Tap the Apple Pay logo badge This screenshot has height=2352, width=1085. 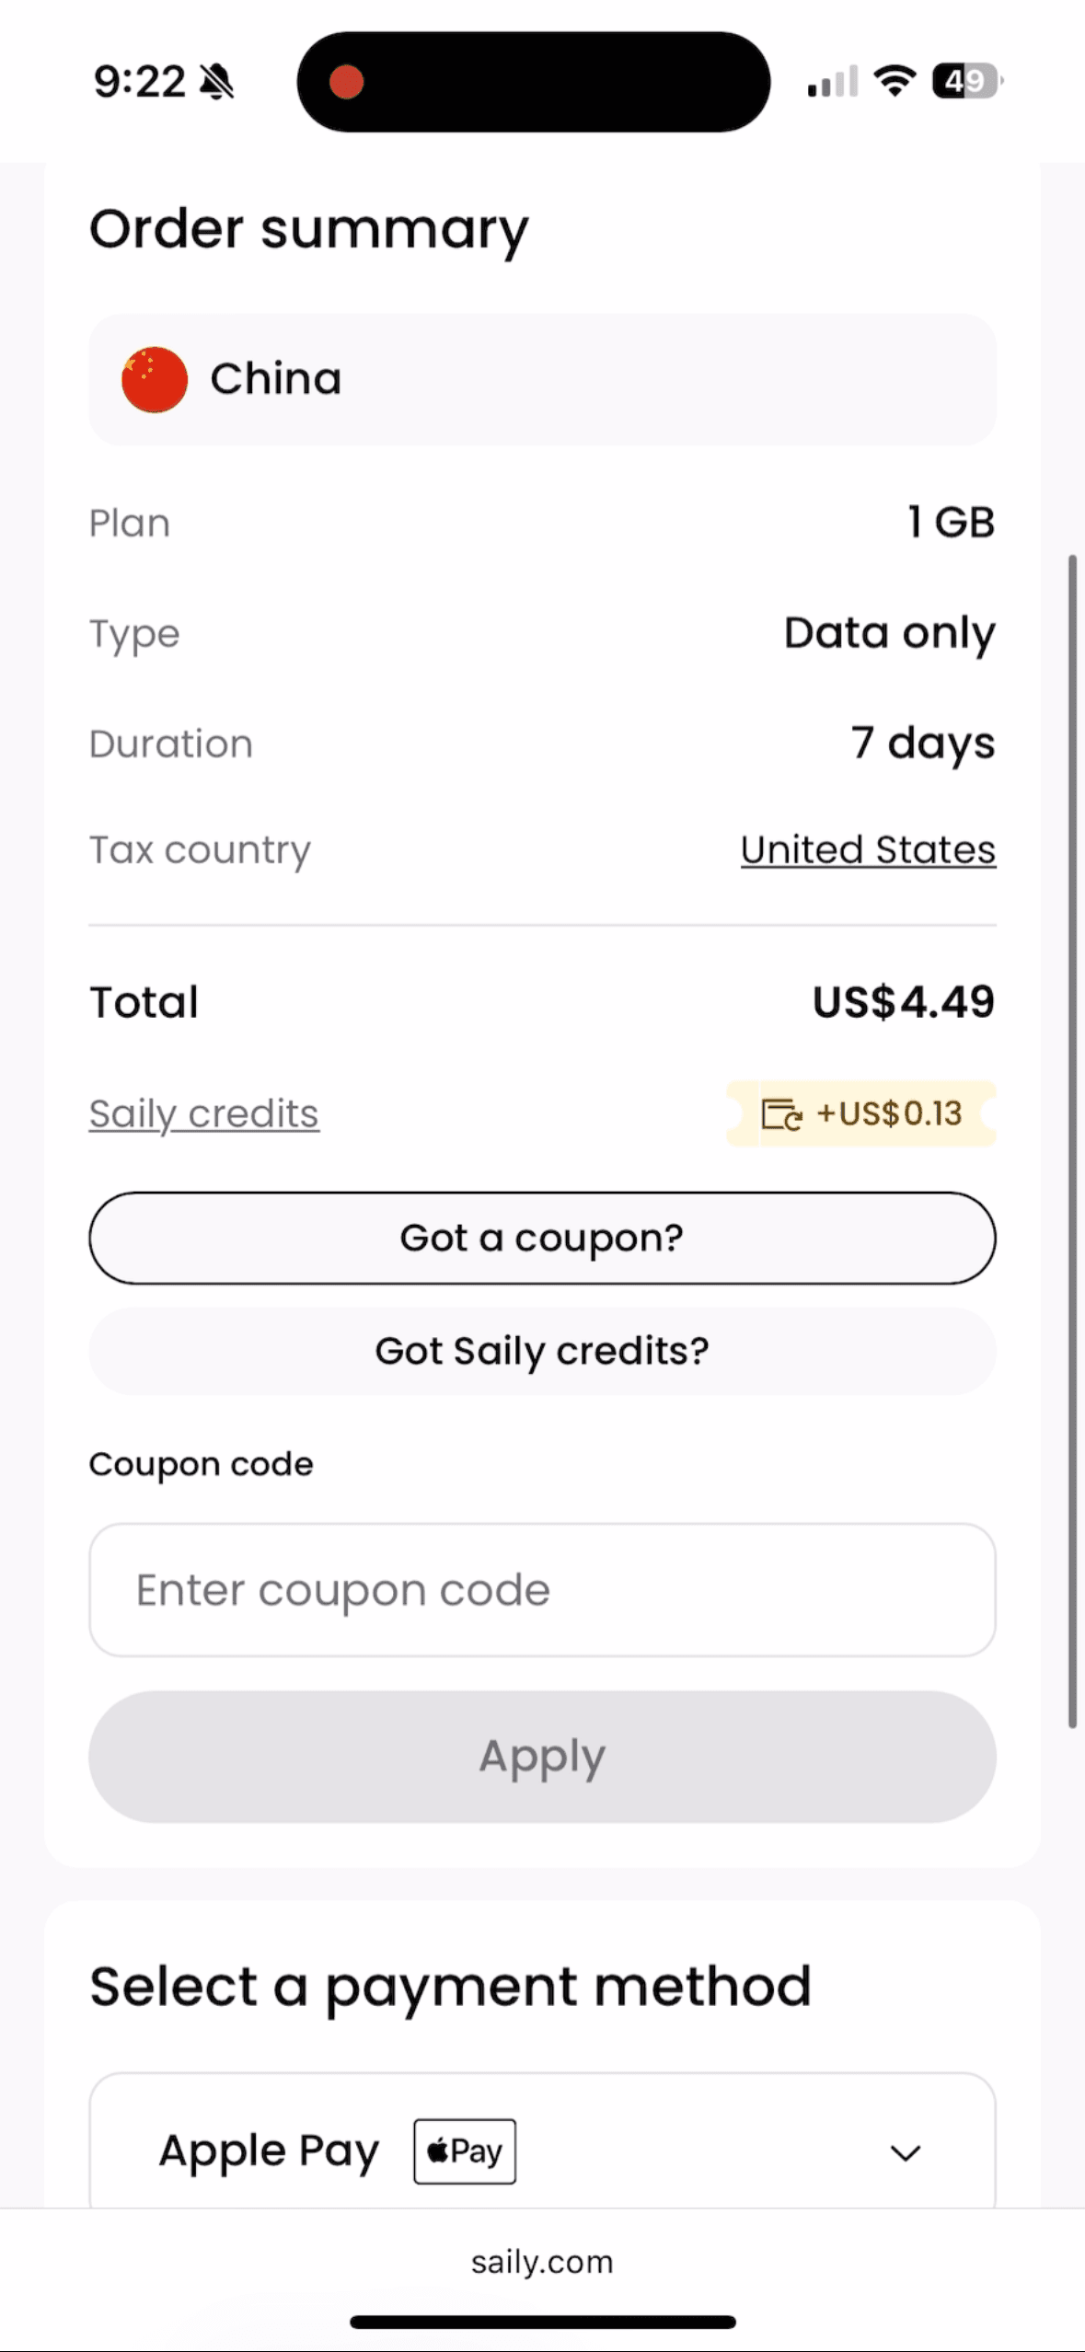[465, 2151]
